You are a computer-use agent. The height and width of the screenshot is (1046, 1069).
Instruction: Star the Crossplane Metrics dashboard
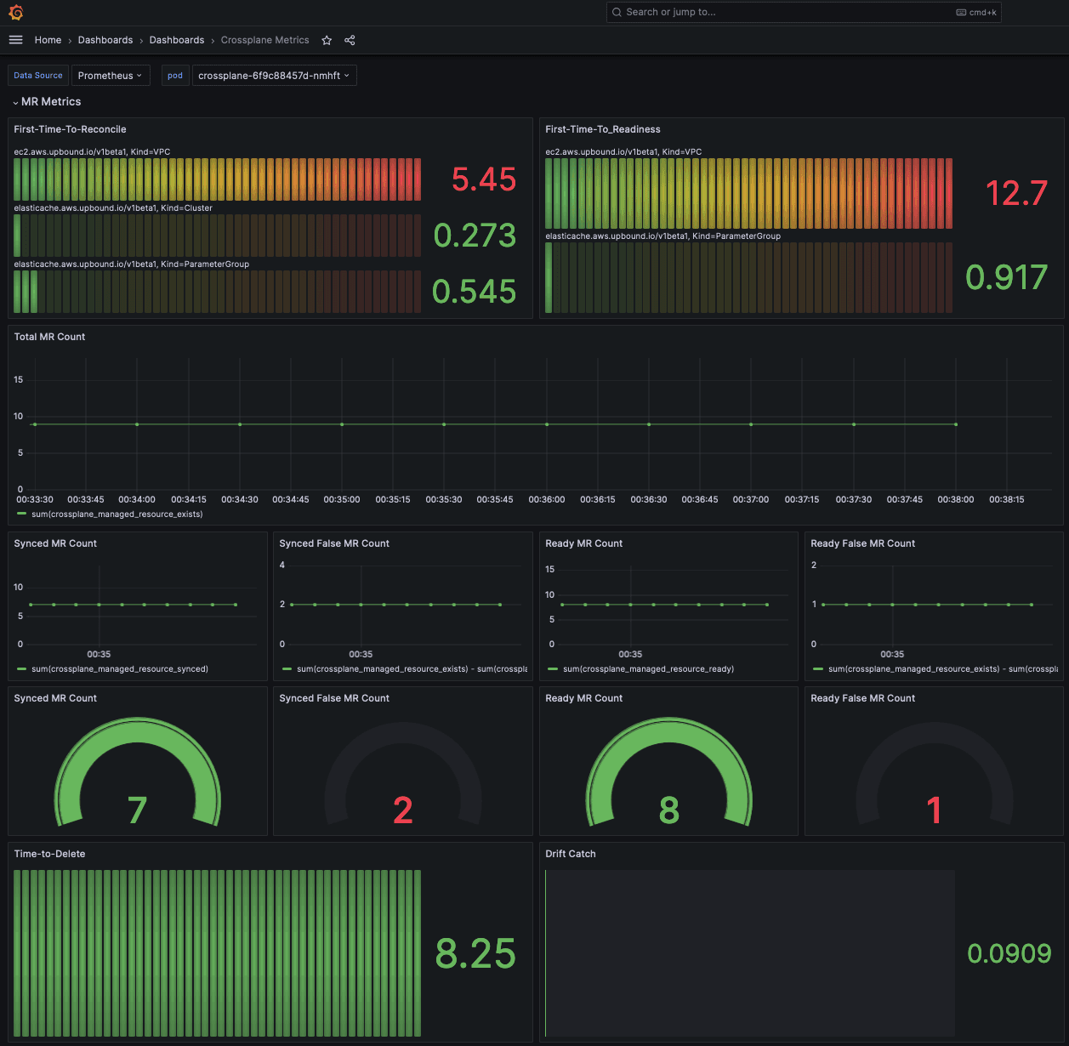click(327, 40)
